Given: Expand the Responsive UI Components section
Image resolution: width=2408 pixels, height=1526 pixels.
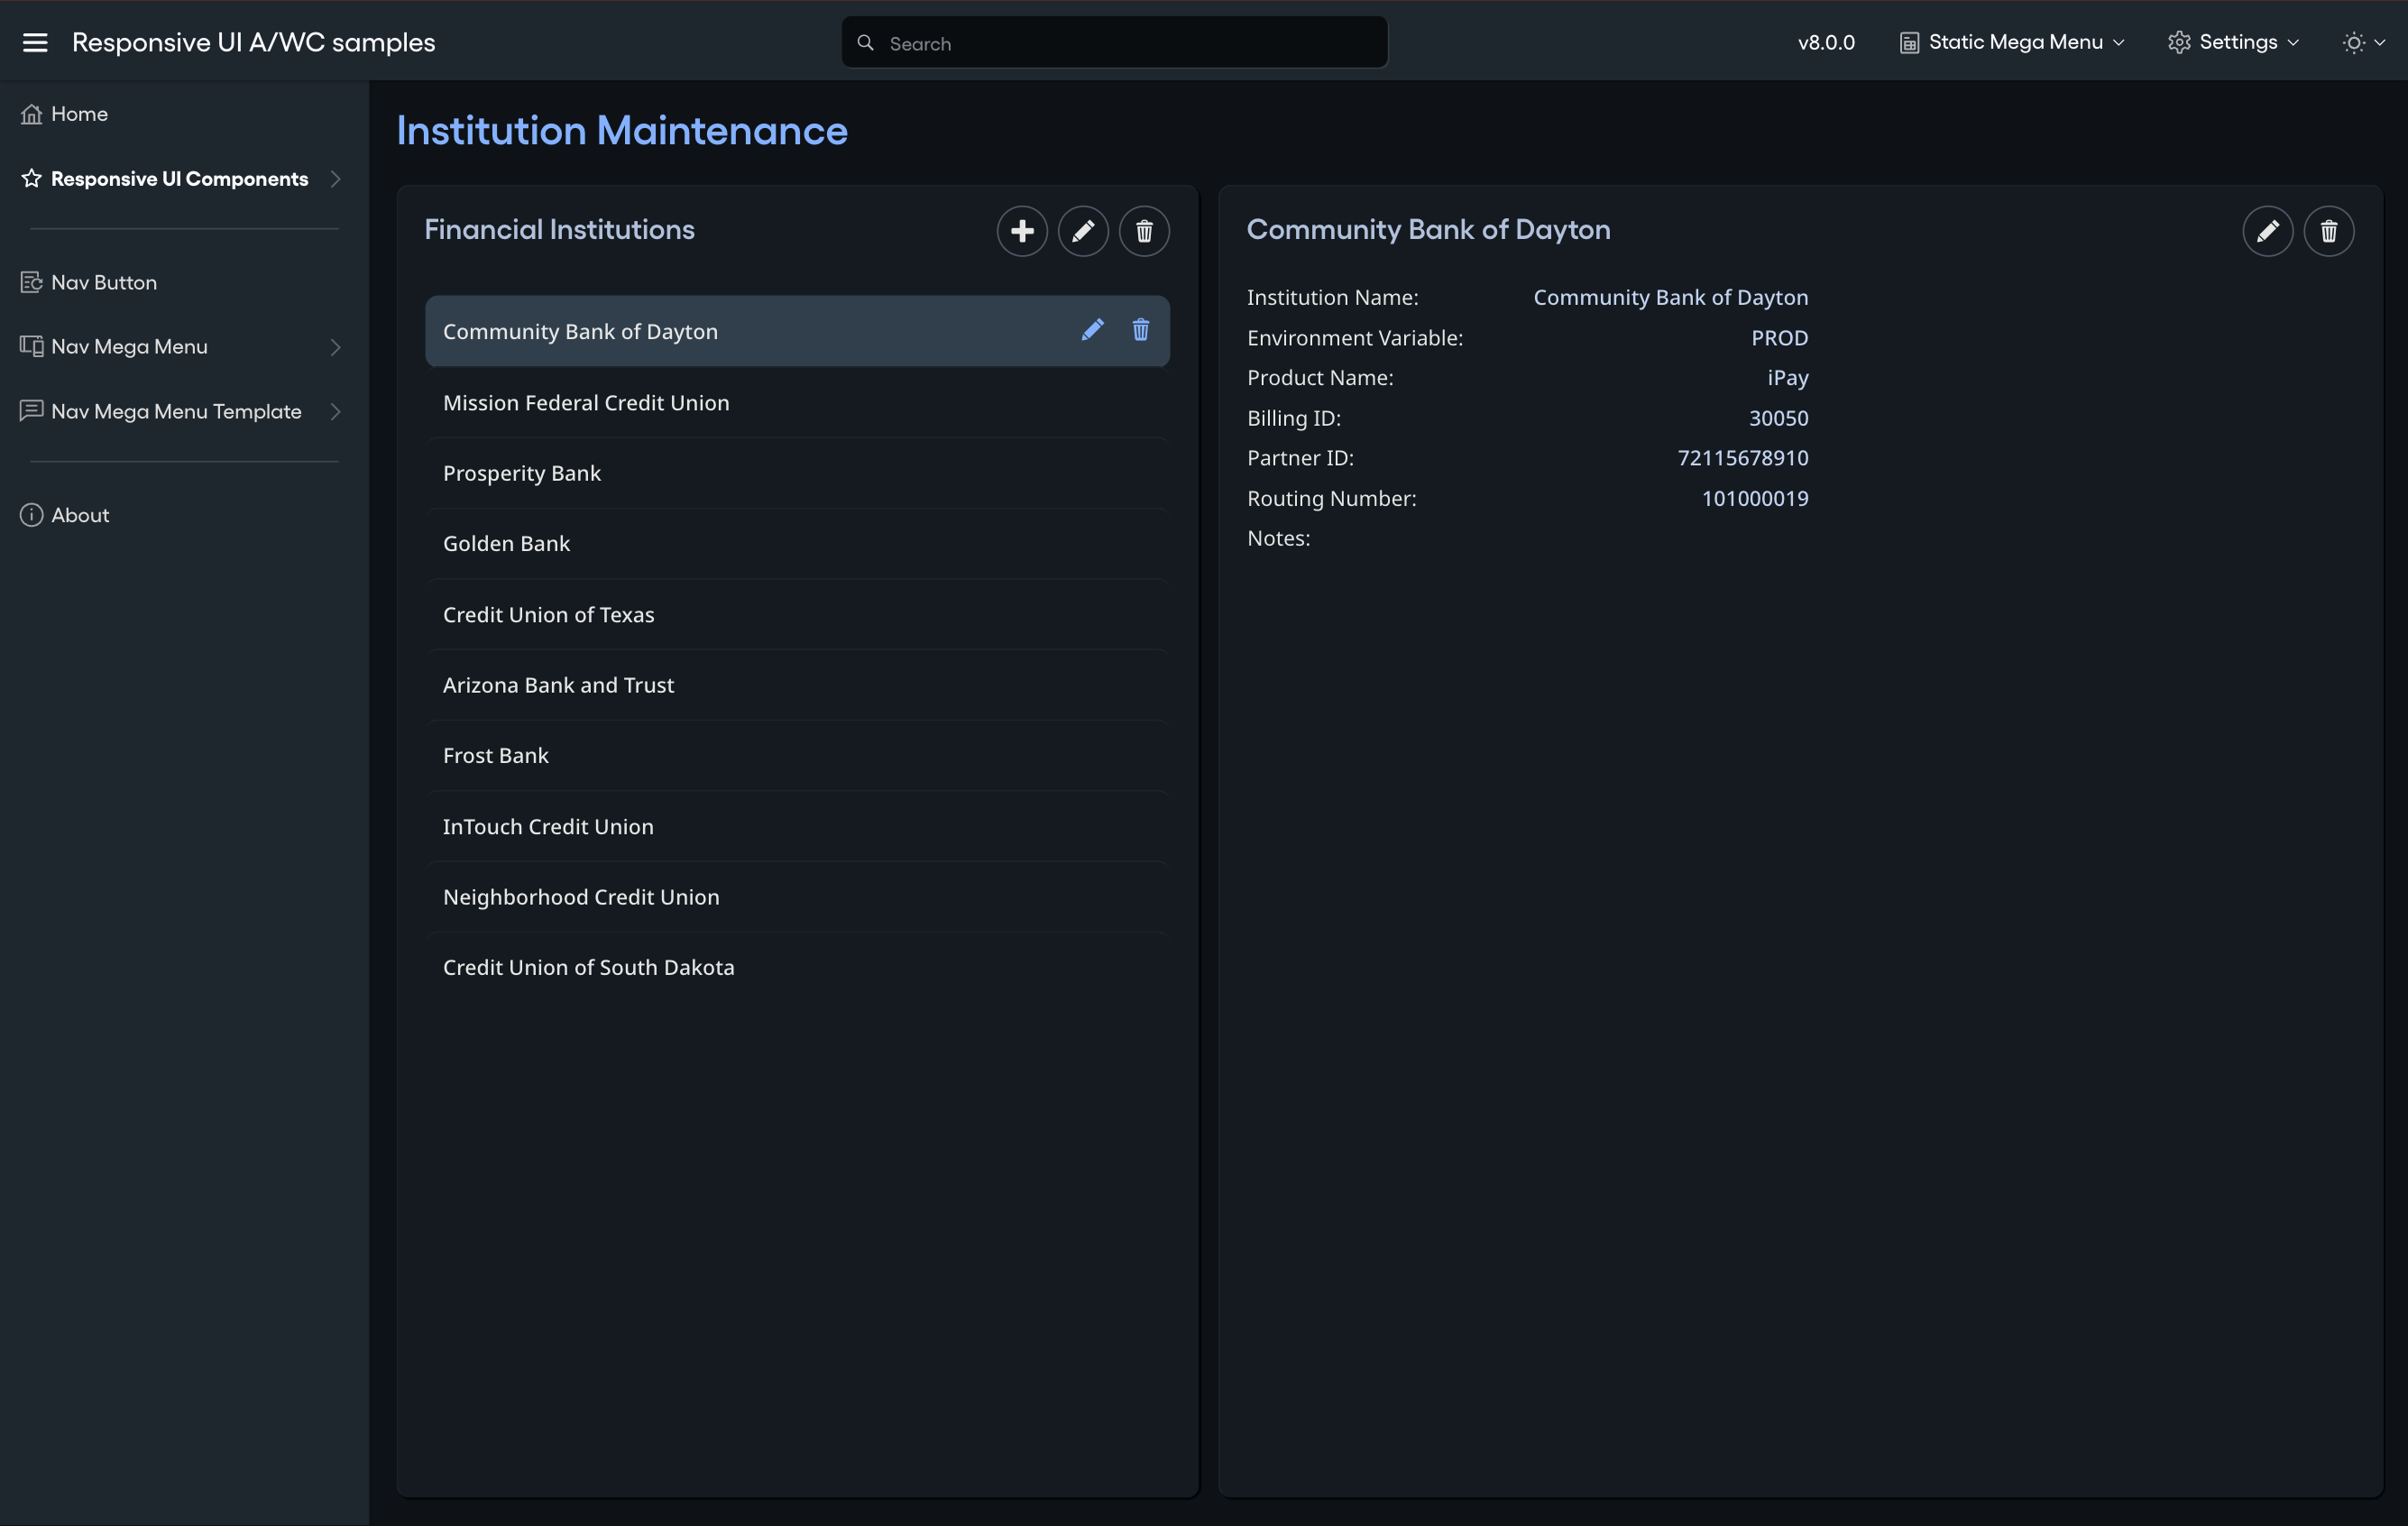Looking at the screenshot, I should [335, 179].
